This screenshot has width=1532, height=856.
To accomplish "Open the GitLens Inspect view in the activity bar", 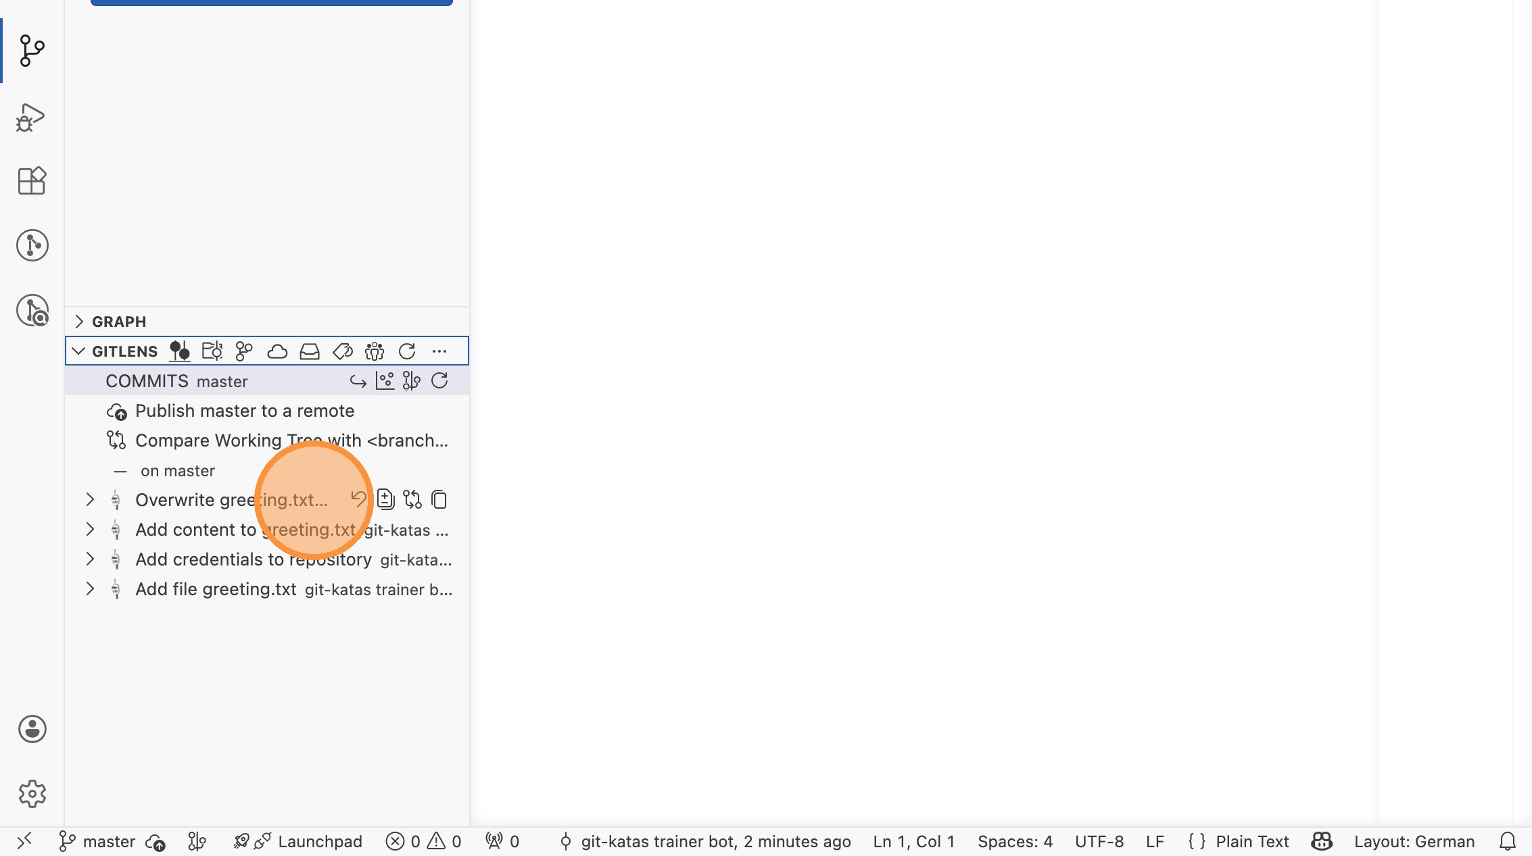I will (x=32, y=310).
